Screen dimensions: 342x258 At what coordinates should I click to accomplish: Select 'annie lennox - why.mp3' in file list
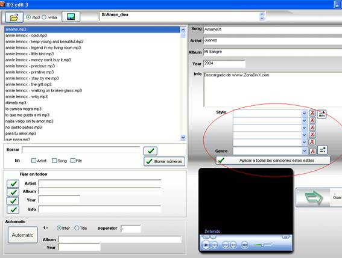(x=27, y=97)
